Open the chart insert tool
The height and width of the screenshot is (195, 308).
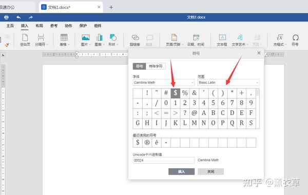(99, 40)
